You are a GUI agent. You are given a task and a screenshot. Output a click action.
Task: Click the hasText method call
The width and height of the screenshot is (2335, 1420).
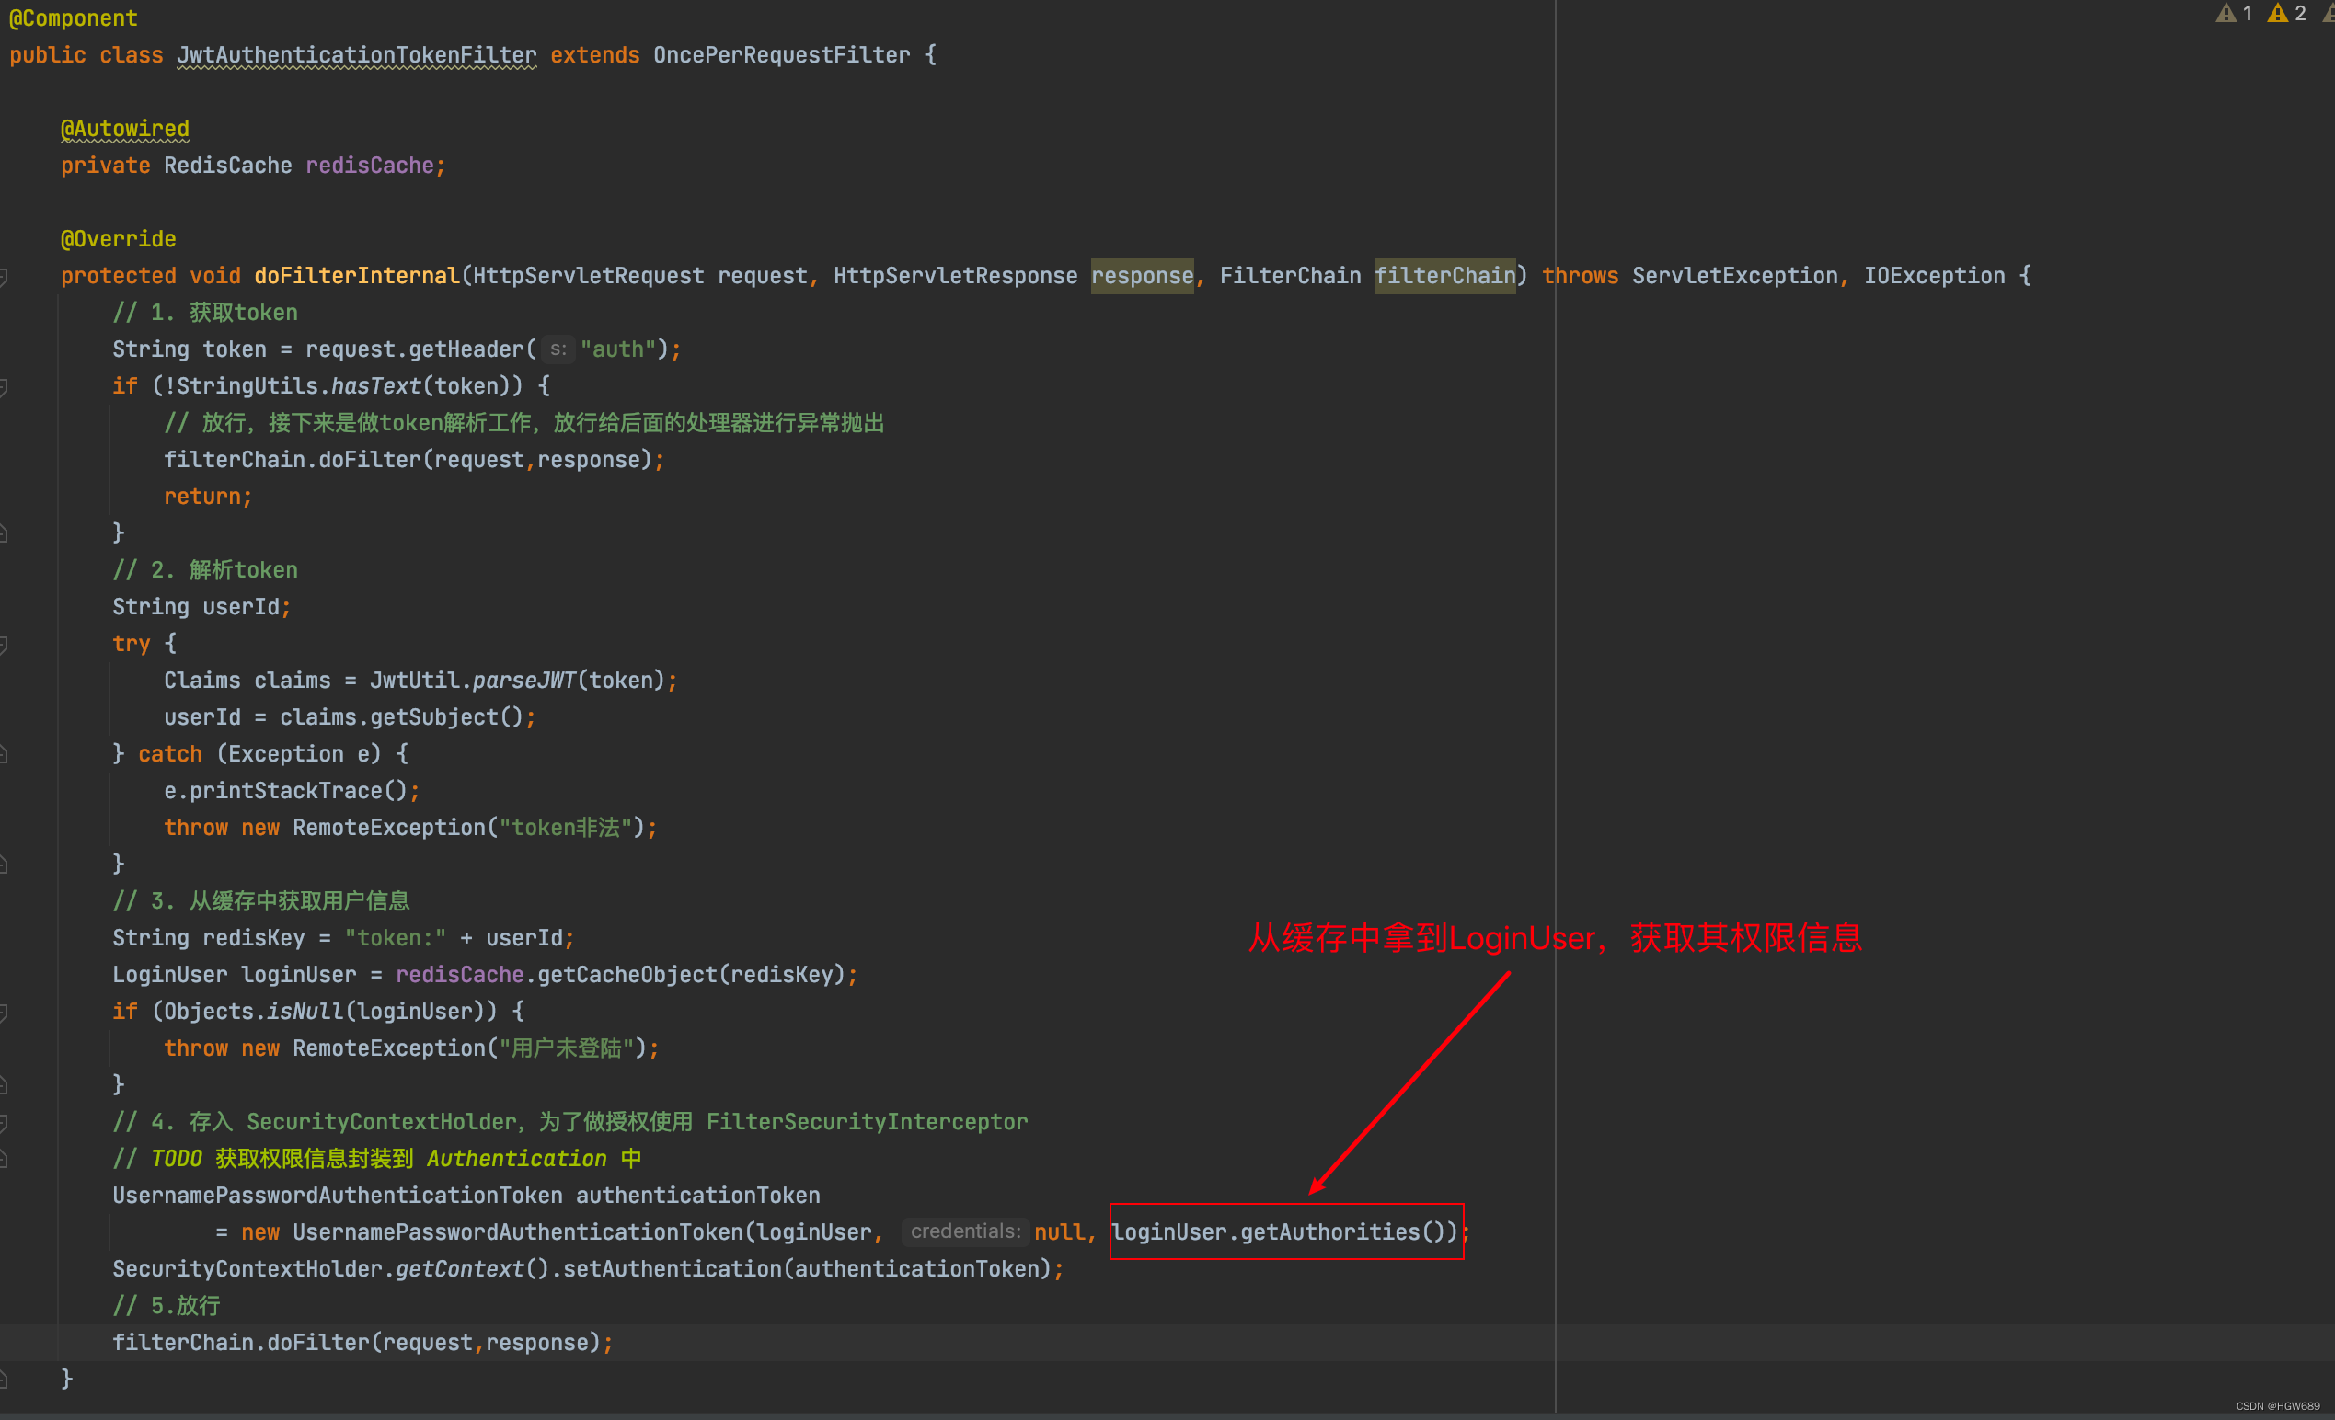(x=375, y=386)
